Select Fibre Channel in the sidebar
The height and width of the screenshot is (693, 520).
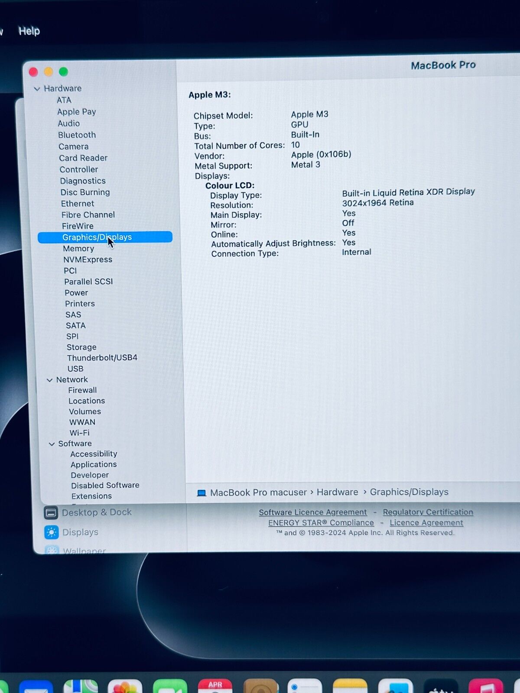(x=88, y=215)
